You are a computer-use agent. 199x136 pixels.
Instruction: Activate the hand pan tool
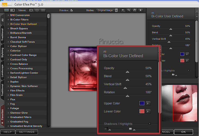135,10
